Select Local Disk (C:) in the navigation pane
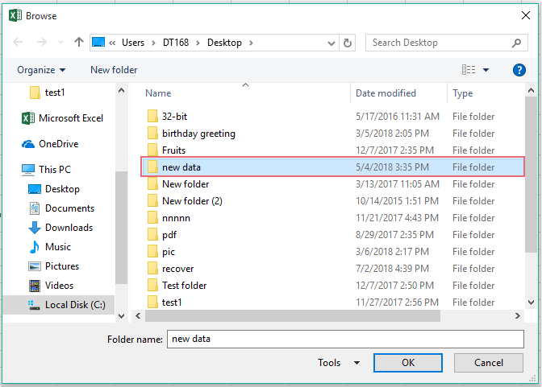This screenshot has width=542, height=387. 59,305
